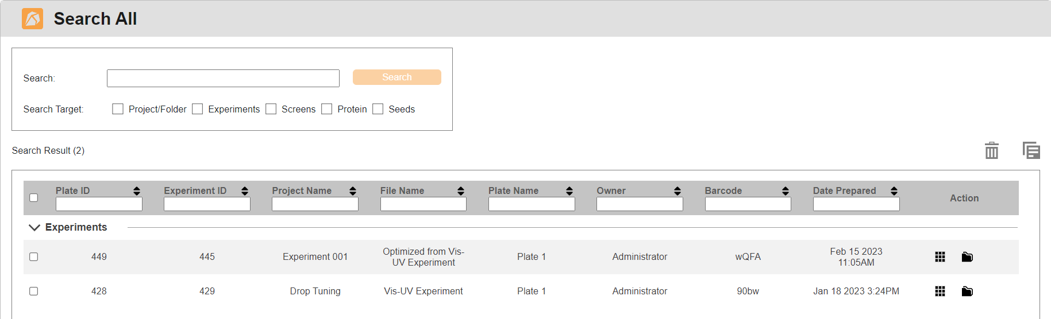
Task: Select the checkbox for plate 449 row
Action: point(34,257)
